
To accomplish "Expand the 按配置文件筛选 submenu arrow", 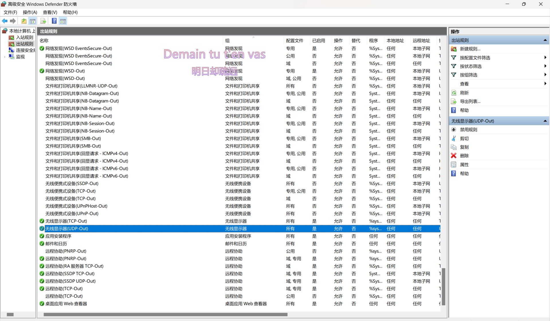I will coord(545,57).
